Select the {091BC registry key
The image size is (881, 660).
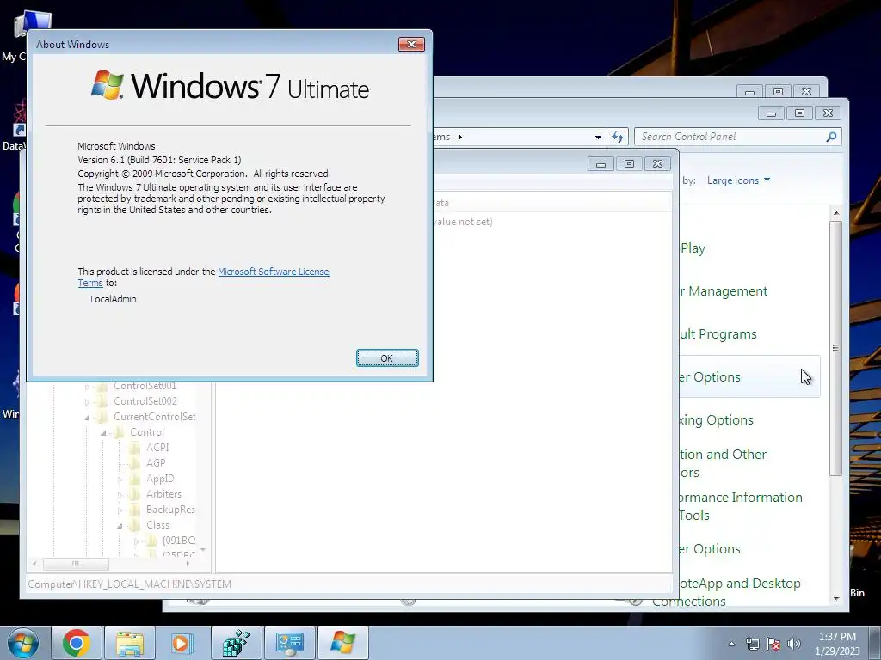click(x=179, y=540)
